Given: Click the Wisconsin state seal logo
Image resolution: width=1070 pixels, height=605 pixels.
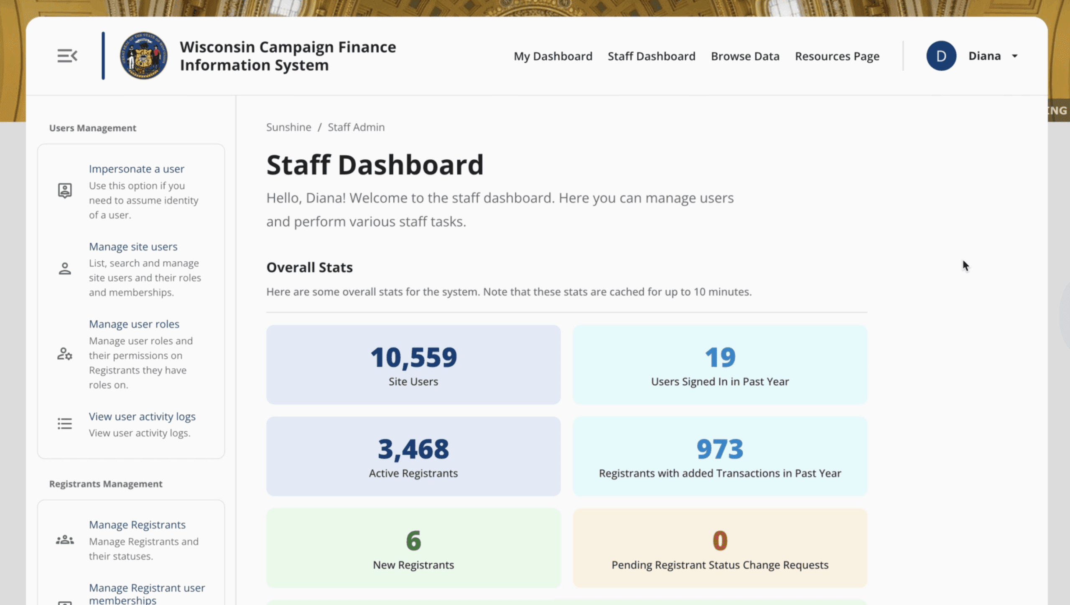Looking at the screenshot, I should coord(143,56).
